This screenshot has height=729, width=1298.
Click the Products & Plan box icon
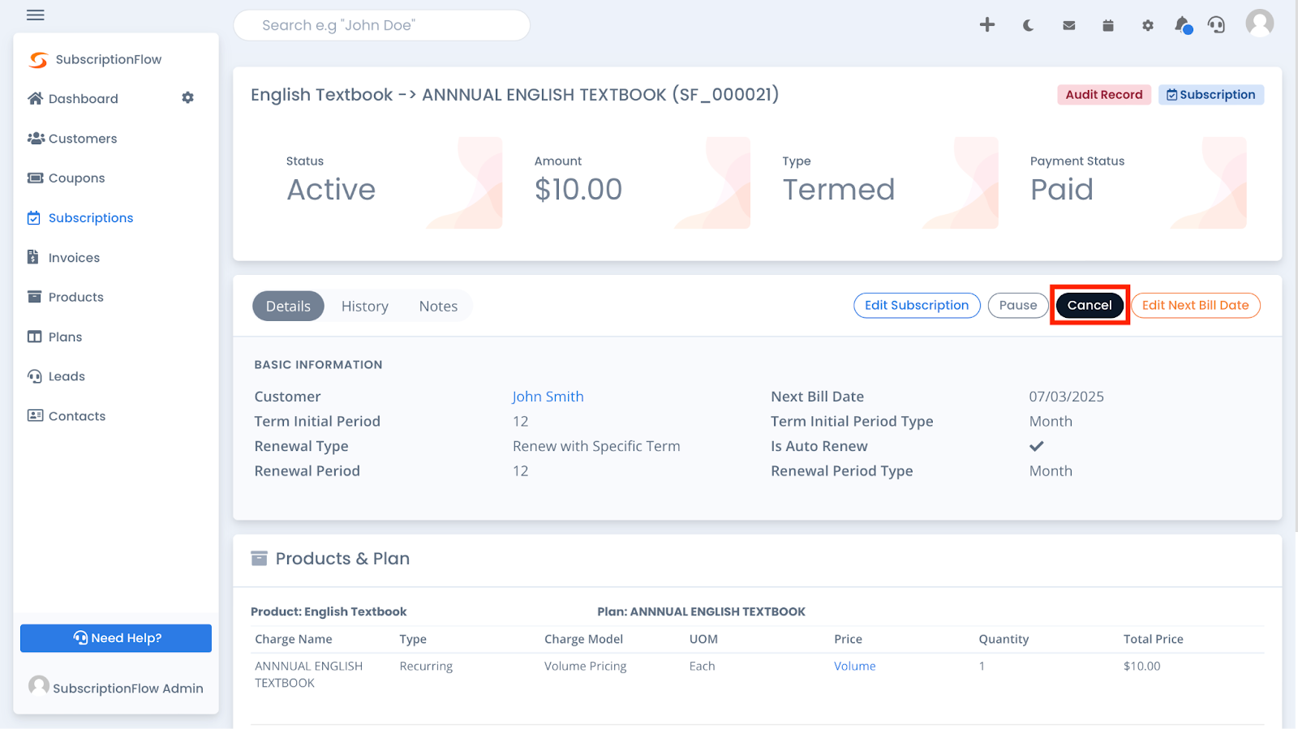[x=259, y=559]
